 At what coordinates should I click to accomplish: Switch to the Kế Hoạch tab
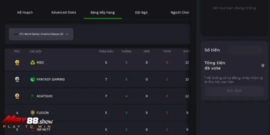click(x=25, y=12)
